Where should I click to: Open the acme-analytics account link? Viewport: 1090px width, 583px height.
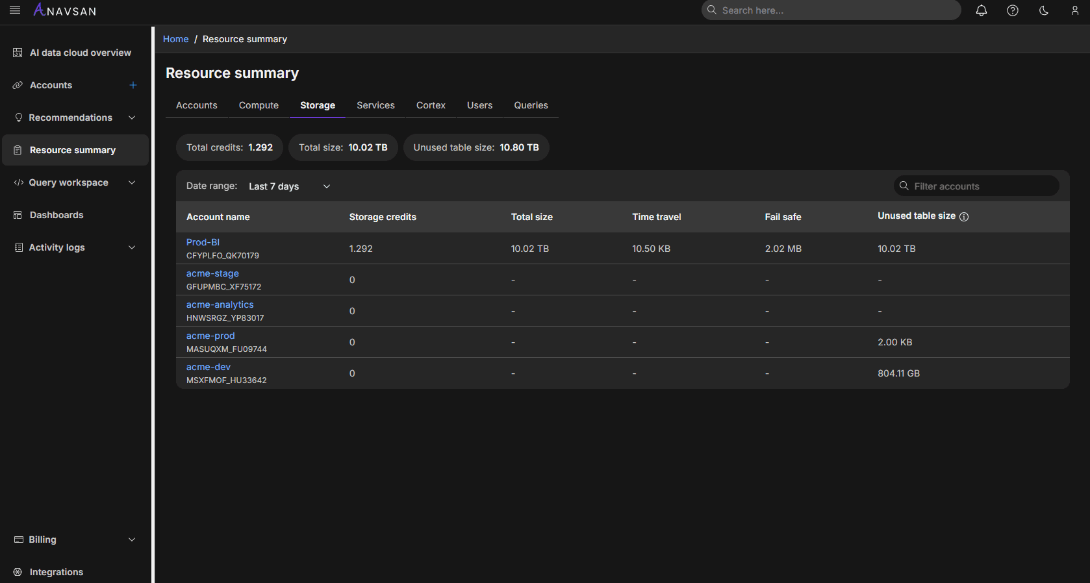220,304
